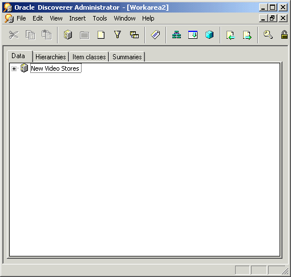
Task: Create a new business area
Action: point(68,35)
